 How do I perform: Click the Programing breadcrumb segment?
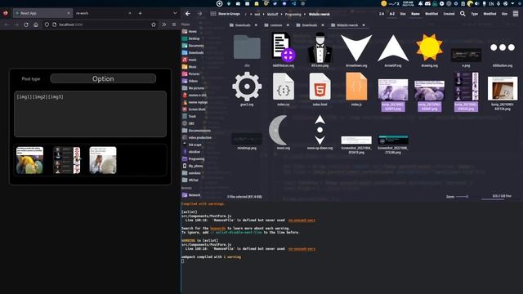click(x=293, y=15)
